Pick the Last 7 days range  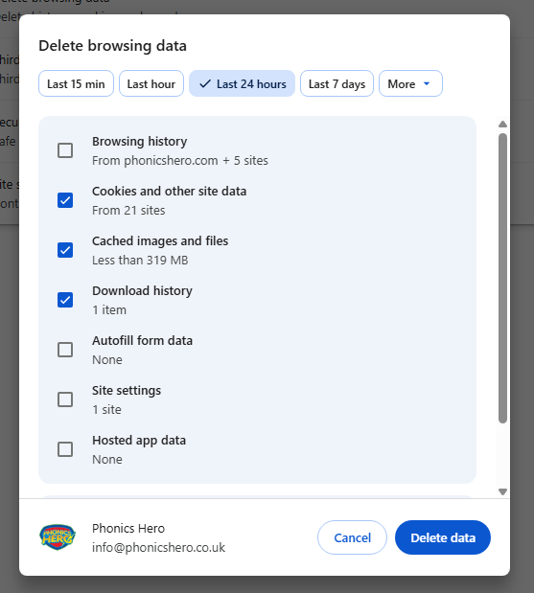pos(337,83)
